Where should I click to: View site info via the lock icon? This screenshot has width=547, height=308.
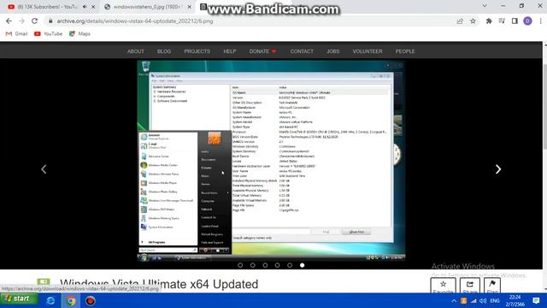click(50, 21)
